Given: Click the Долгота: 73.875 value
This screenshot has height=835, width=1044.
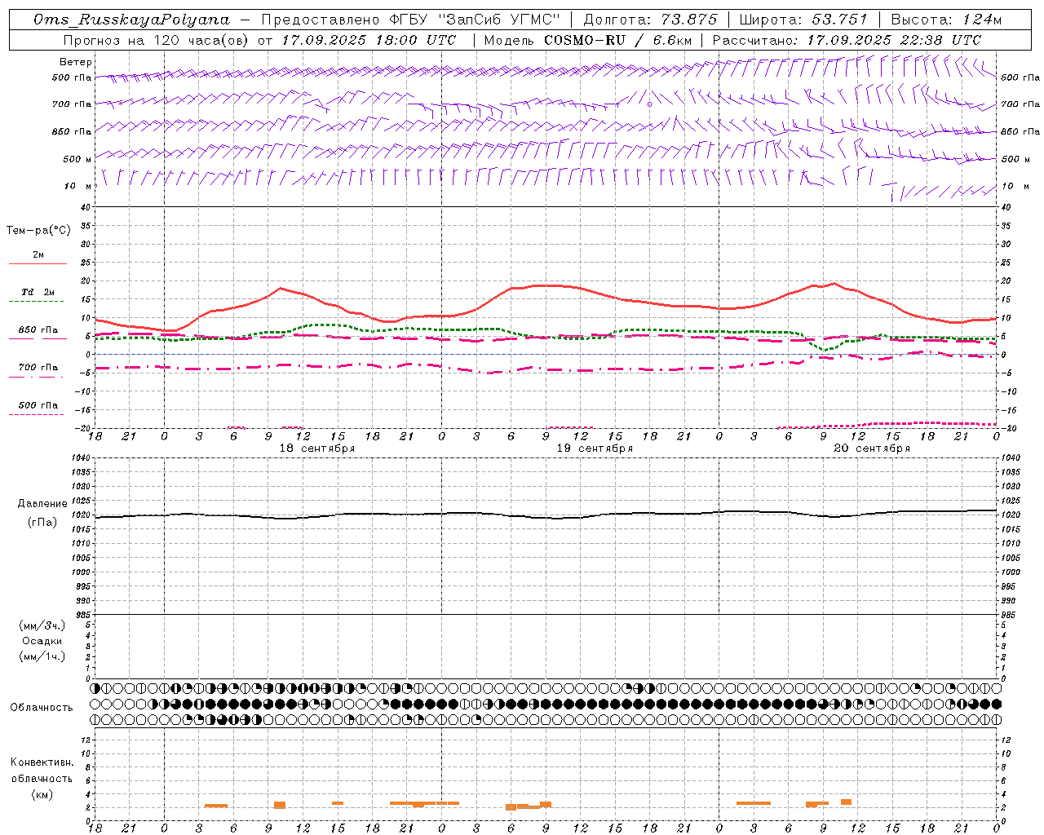Looking at the screenshot, I should [x=650, y=20].
